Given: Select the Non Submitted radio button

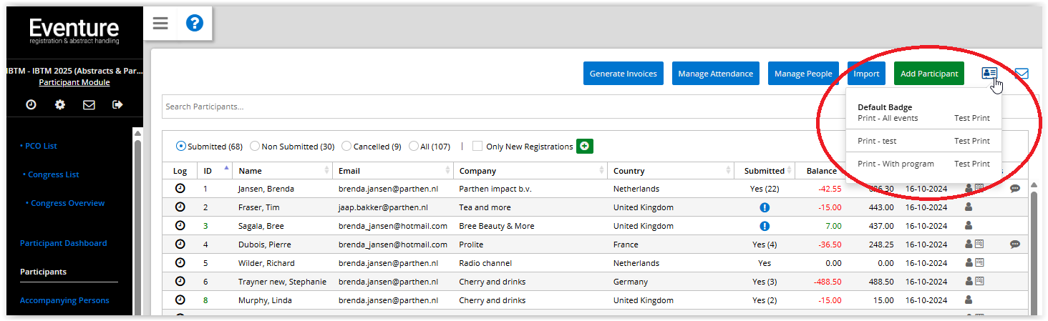Looking at the screenshot, I should coord(256,147).
